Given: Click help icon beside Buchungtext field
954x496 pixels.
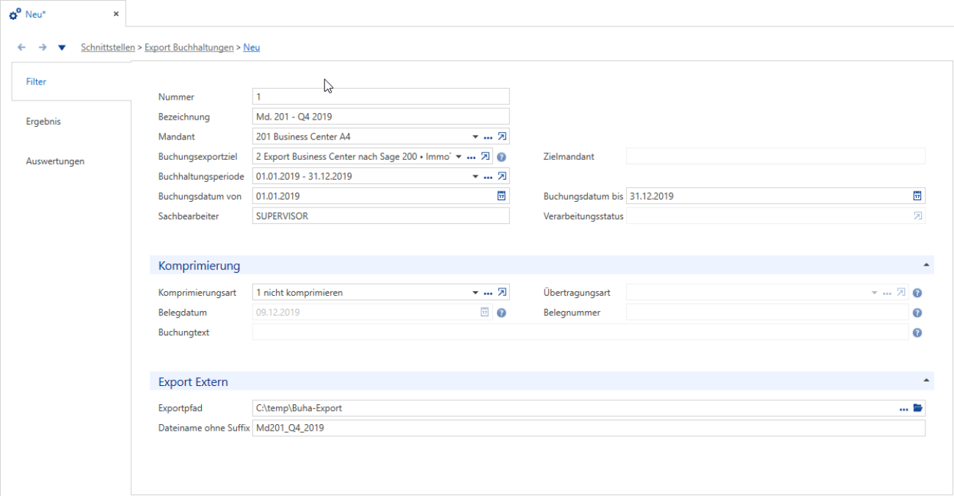Looking at the screenshot, I should pyautogui.click(x=917, y=332).
